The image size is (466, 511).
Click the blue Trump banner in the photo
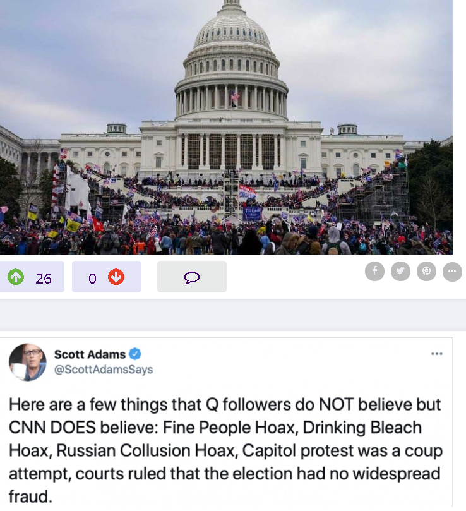pyautogui.click(x=251, y=213)
